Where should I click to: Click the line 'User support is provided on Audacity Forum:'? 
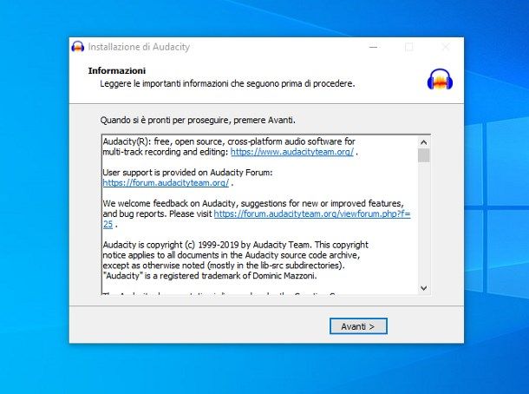[x=187, y=173]
